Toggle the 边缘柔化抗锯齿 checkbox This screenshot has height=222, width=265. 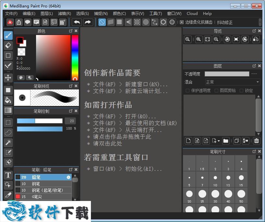[x=182, y=22]
